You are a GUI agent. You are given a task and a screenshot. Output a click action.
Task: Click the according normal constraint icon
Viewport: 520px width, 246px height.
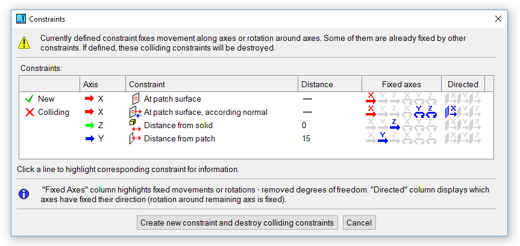(135, 112)
